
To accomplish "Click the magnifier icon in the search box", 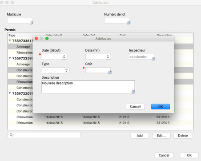I will point(12,135).
